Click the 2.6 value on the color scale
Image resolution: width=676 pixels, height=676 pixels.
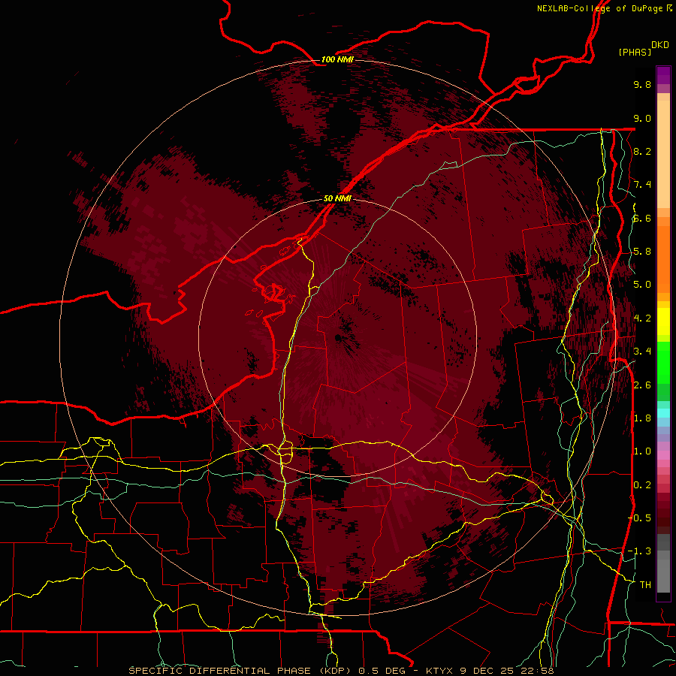click(642, 385)
